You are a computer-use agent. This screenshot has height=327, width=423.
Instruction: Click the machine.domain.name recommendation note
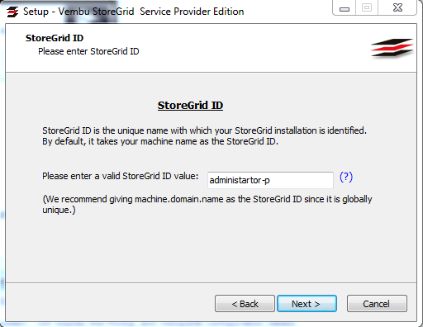click(207, 204)
